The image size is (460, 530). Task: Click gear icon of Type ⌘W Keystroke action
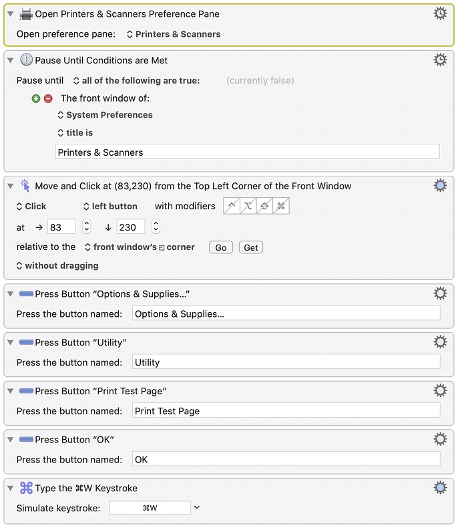pos(440,487)
